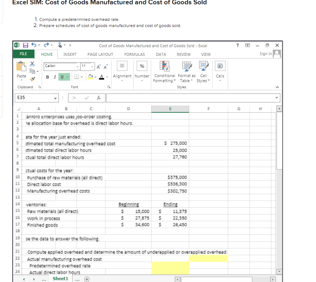316x282 pixels.
Task: Click the next sheet navigation arrow
Action: pos(34,279)
